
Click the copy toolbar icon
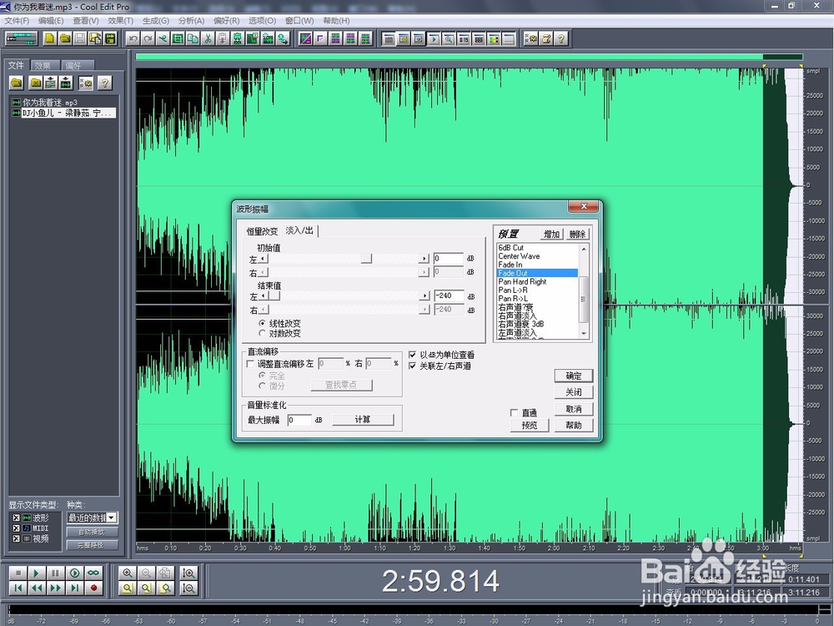coord(193,38)
